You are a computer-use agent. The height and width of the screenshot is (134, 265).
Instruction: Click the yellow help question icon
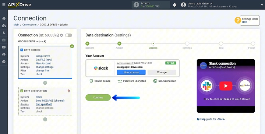click(x=238, y=20)
